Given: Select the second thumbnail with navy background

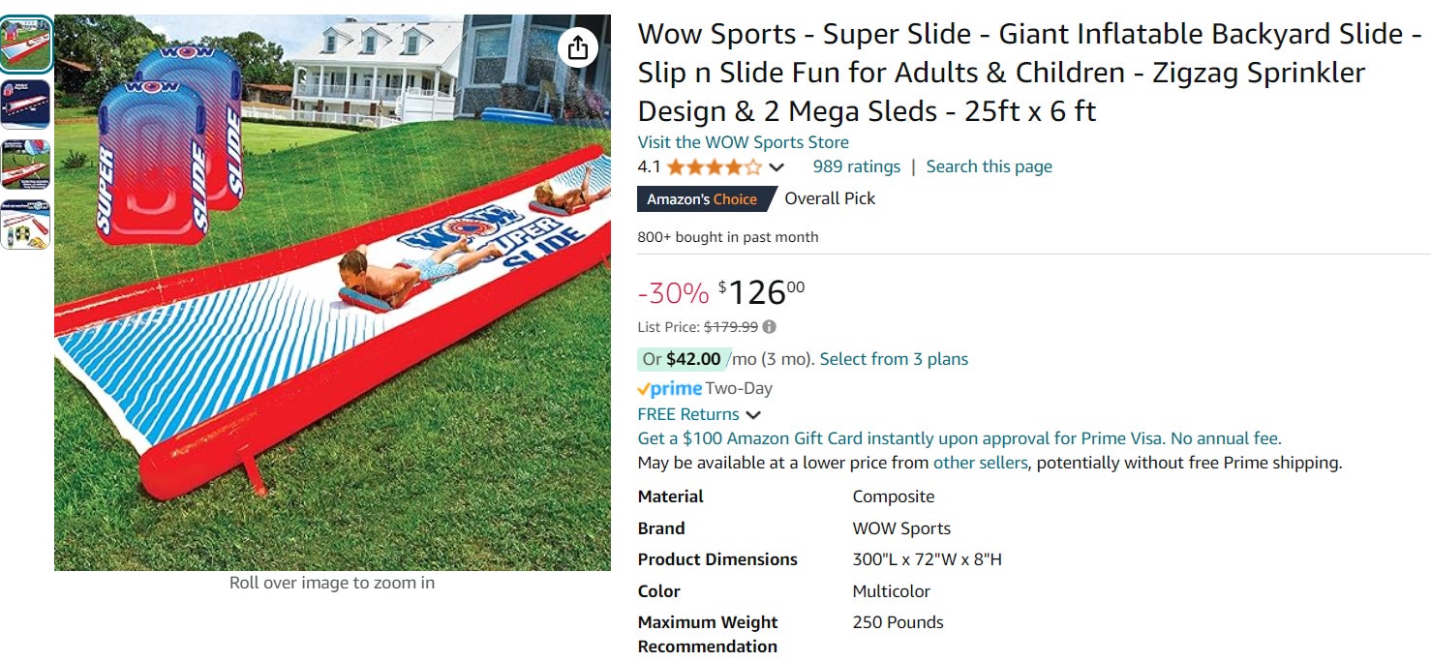Looking at the screenshot, I should [x=26, y=105].
